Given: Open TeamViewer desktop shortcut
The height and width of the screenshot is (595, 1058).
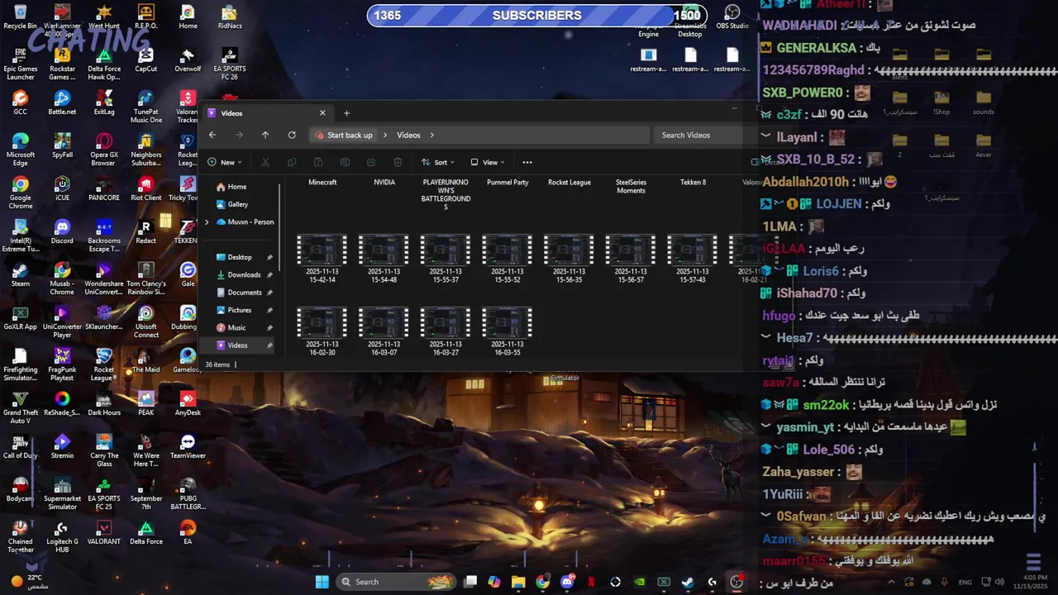Looking at the screenshot, I should click(x=188, y=446).
